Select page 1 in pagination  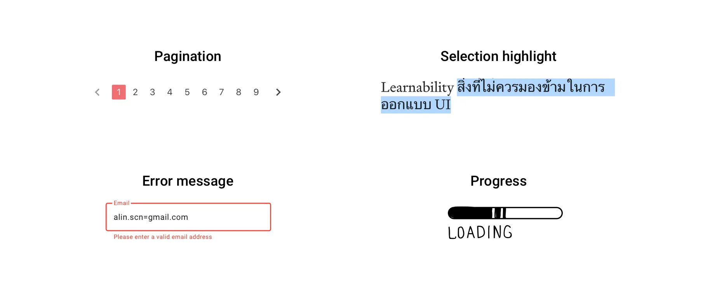pos(119,92)
